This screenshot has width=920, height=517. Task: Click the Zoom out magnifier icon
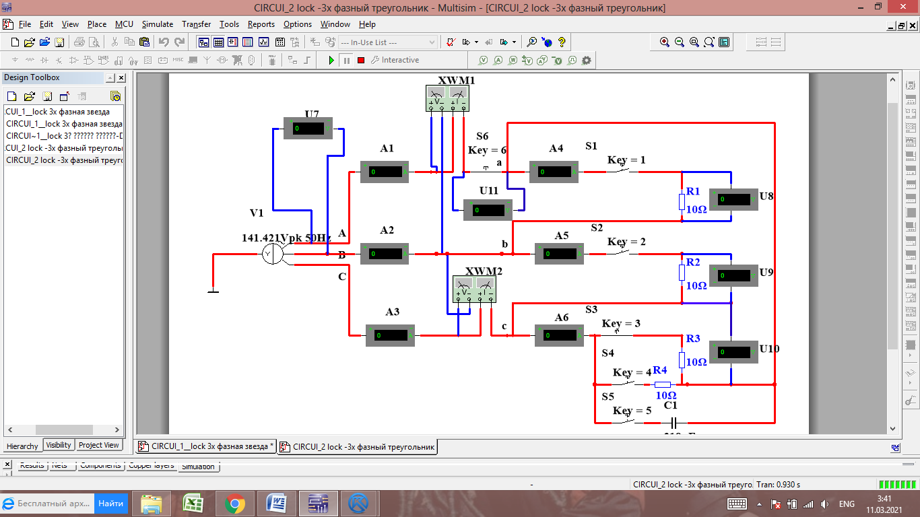tap(680, 42)
